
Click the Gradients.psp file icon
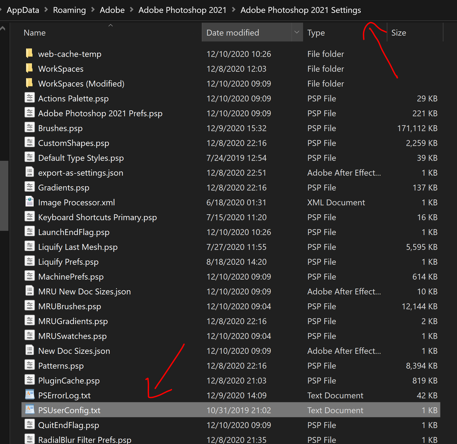[x=30, y=187]
